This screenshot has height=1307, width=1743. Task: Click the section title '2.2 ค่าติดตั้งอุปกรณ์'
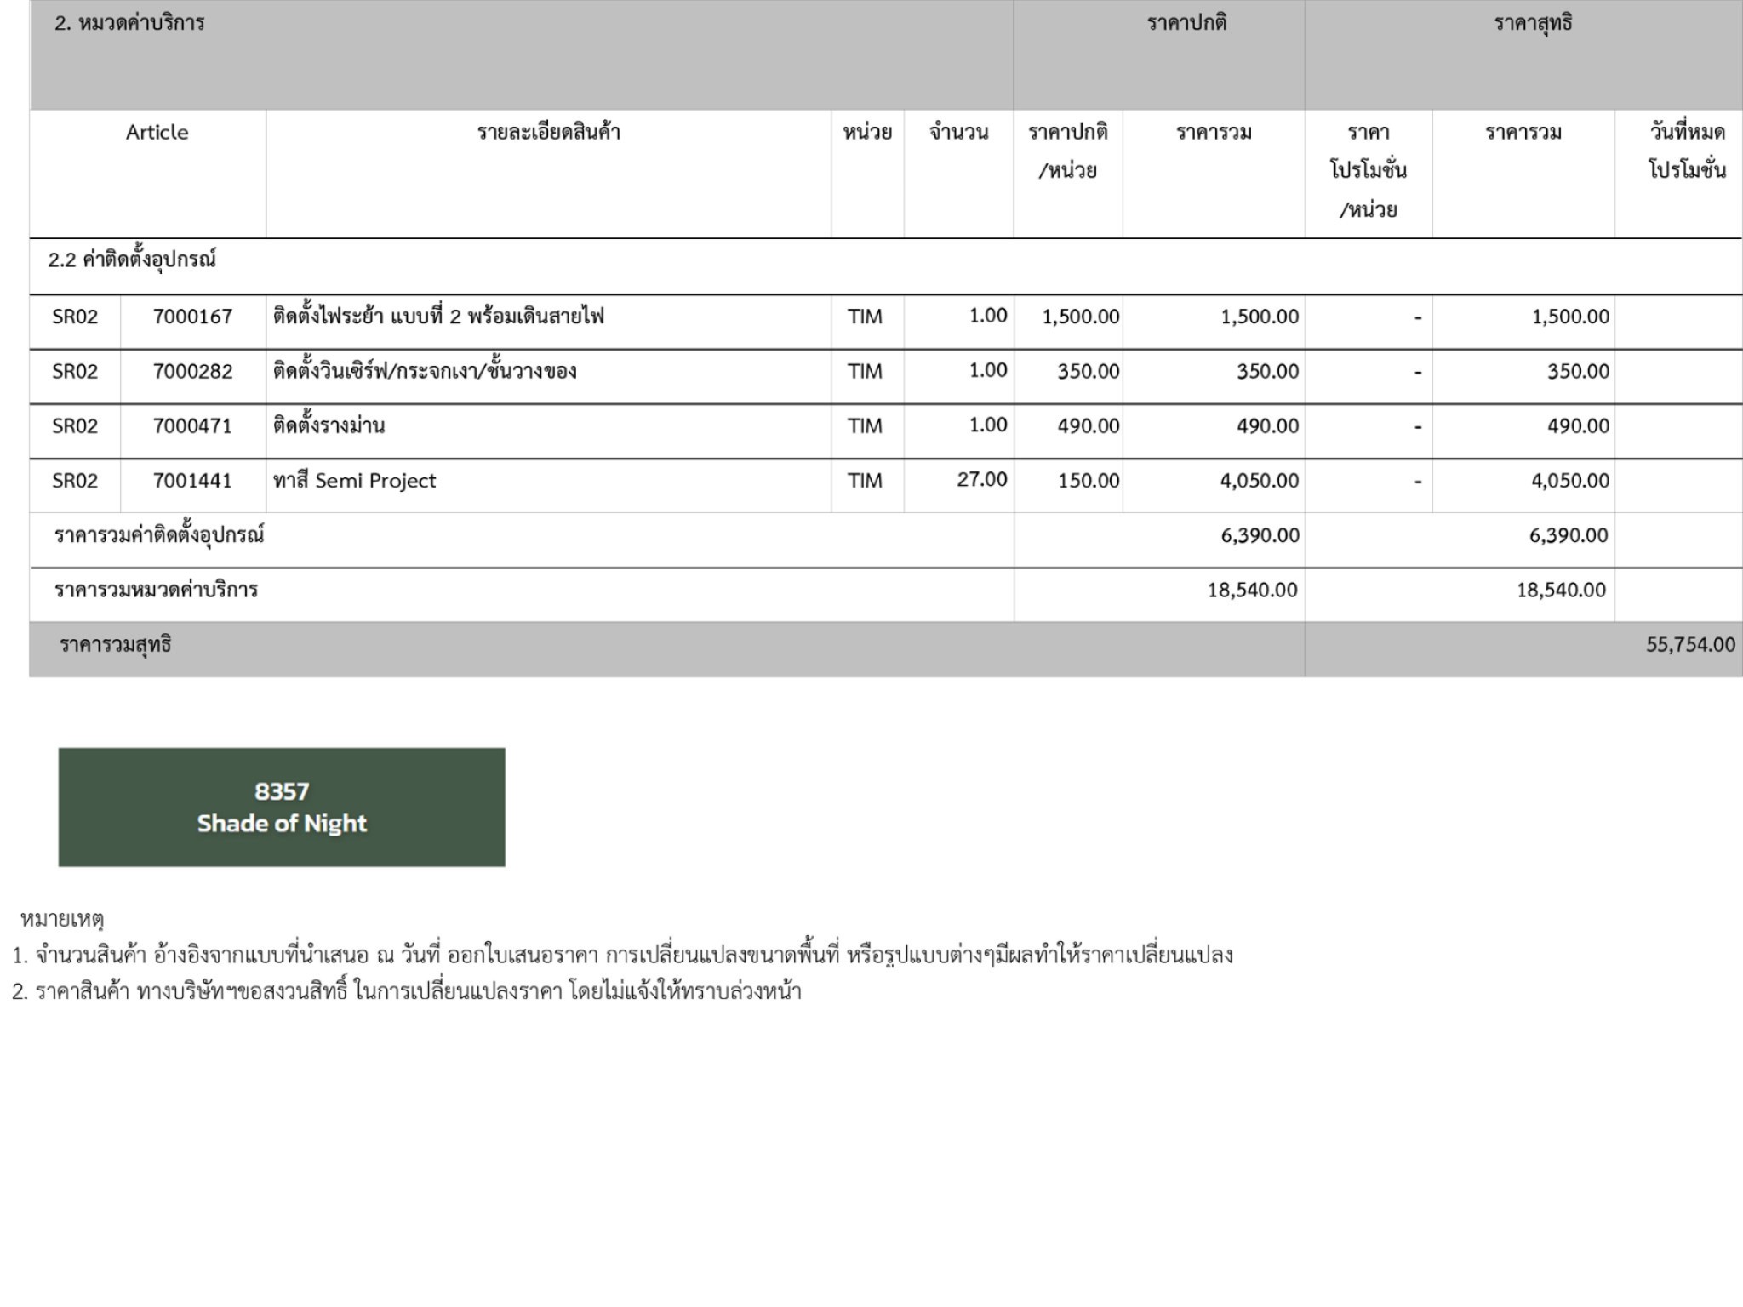[132, 260]
